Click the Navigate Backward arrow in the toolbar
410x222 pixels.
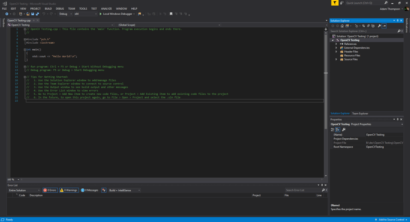coord(7,14)
